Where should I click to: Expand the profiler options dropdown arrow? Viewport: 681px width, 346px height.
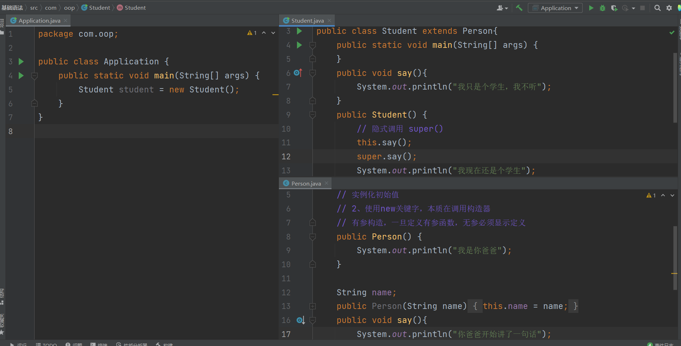[x=633, y=8]
